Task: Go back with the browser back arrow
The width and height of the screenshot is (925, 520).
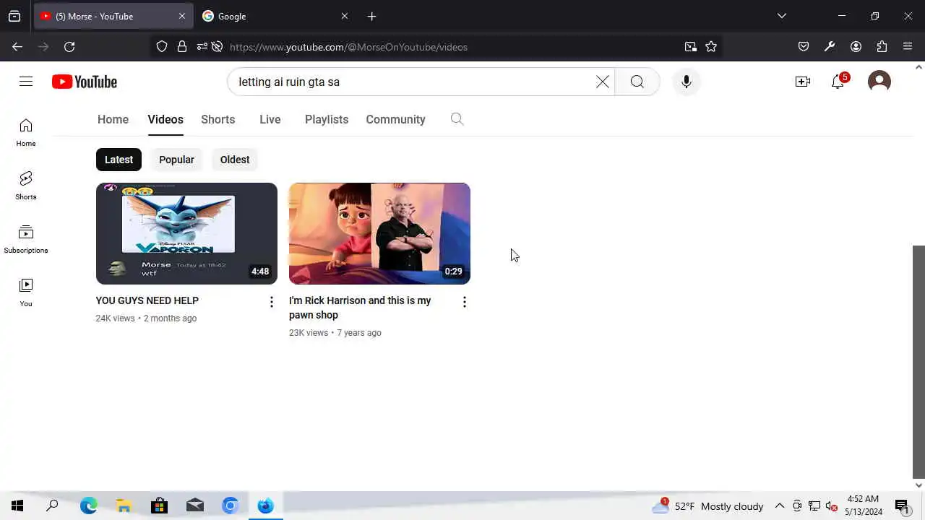Action: click(17, 47)
